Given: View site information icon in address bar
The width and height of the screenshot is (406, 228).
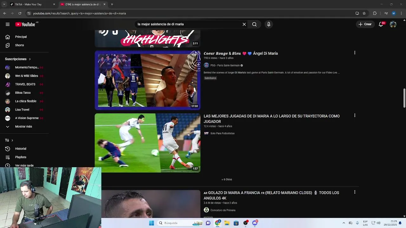Looking at the screenshot, I should (x=29, y=13).
